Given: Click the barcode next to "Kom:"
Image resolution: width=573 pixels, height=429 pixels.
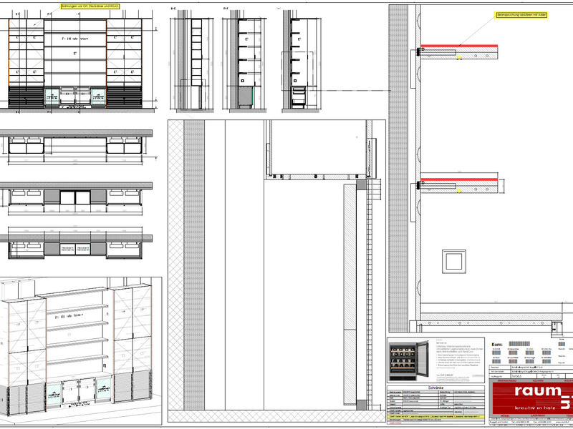Looking at the screenshot, I should [519, 344].
